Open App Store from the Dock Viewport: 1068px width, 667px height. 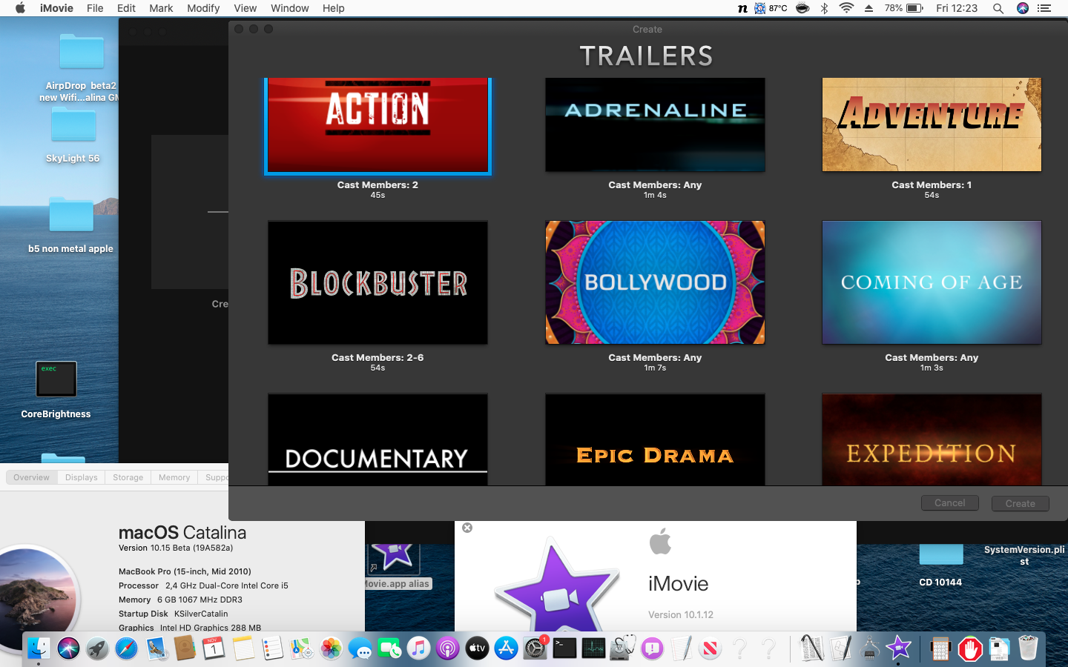click(x=506, y=648)
